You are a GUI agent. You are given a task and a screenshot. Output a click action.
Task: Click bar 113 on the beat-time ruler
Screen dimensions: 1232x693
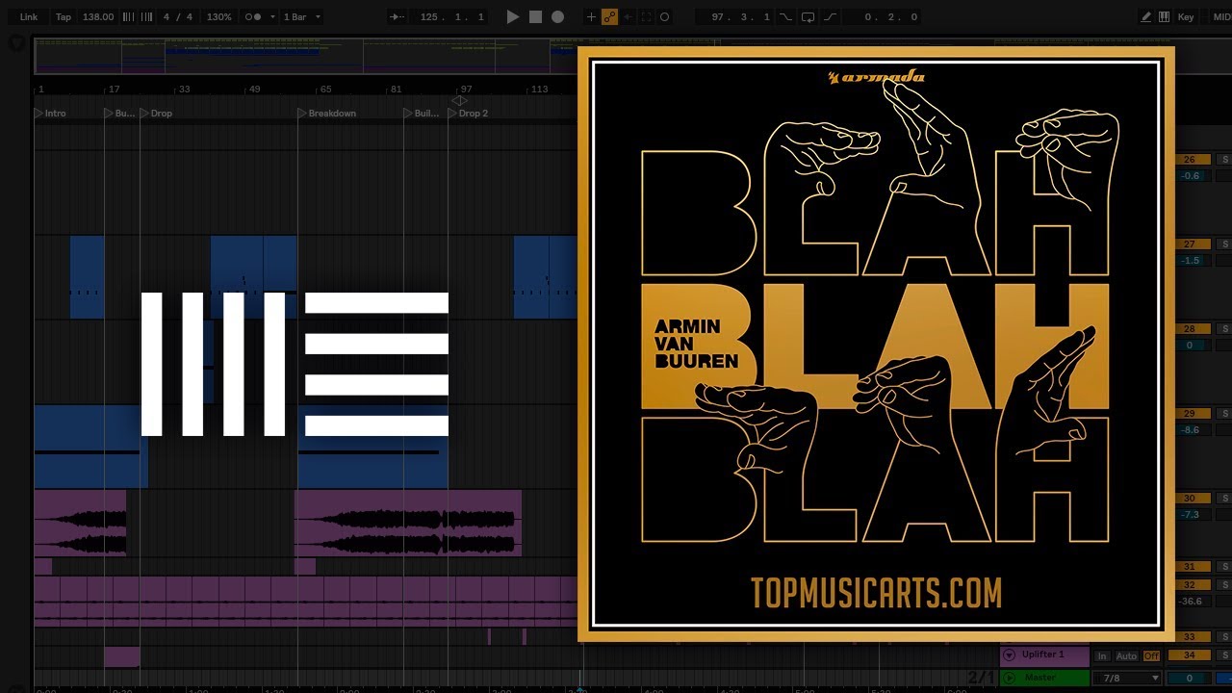[539, 89]
